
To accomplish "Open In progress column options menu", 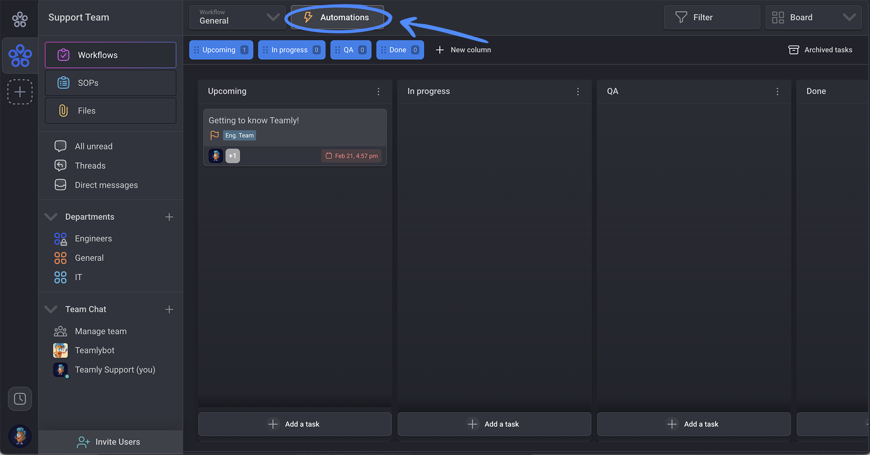I will (578, 91).
